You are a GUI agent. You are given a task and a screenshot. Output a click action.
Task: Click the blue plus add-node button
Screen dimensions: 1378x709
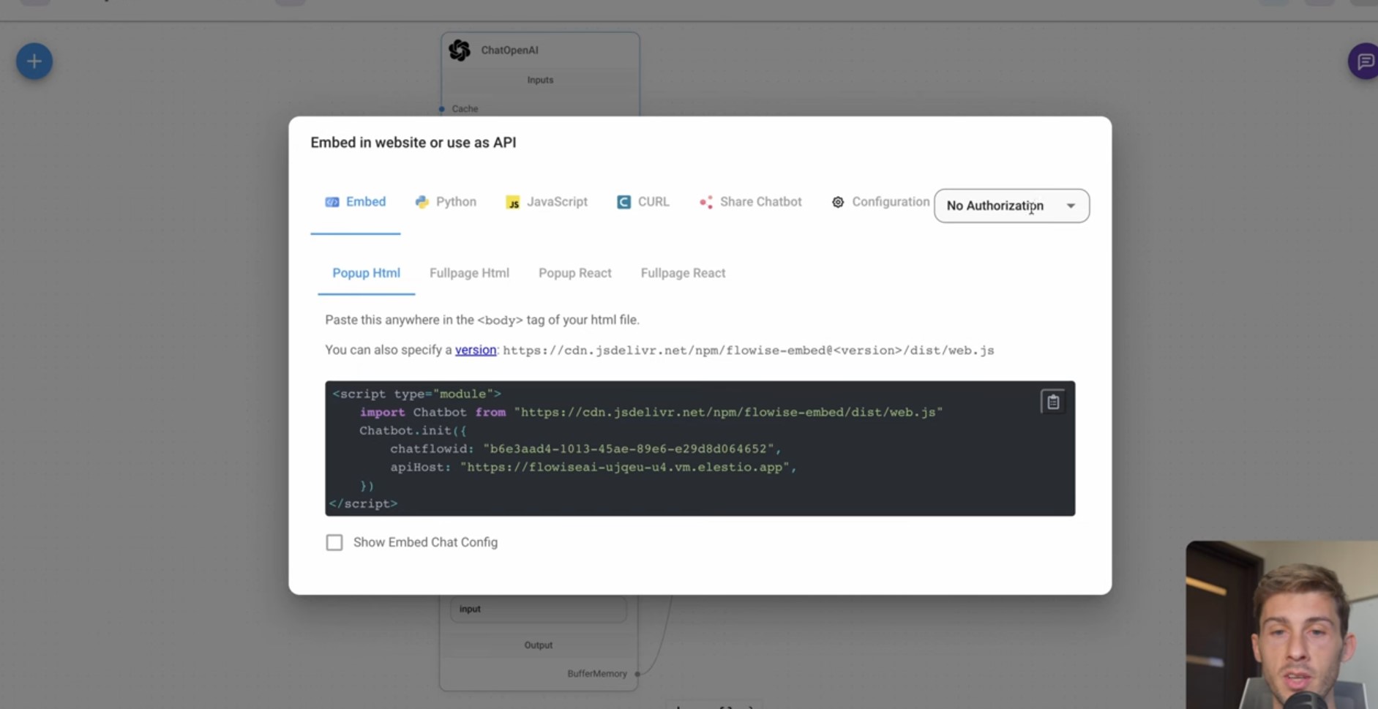34,61
